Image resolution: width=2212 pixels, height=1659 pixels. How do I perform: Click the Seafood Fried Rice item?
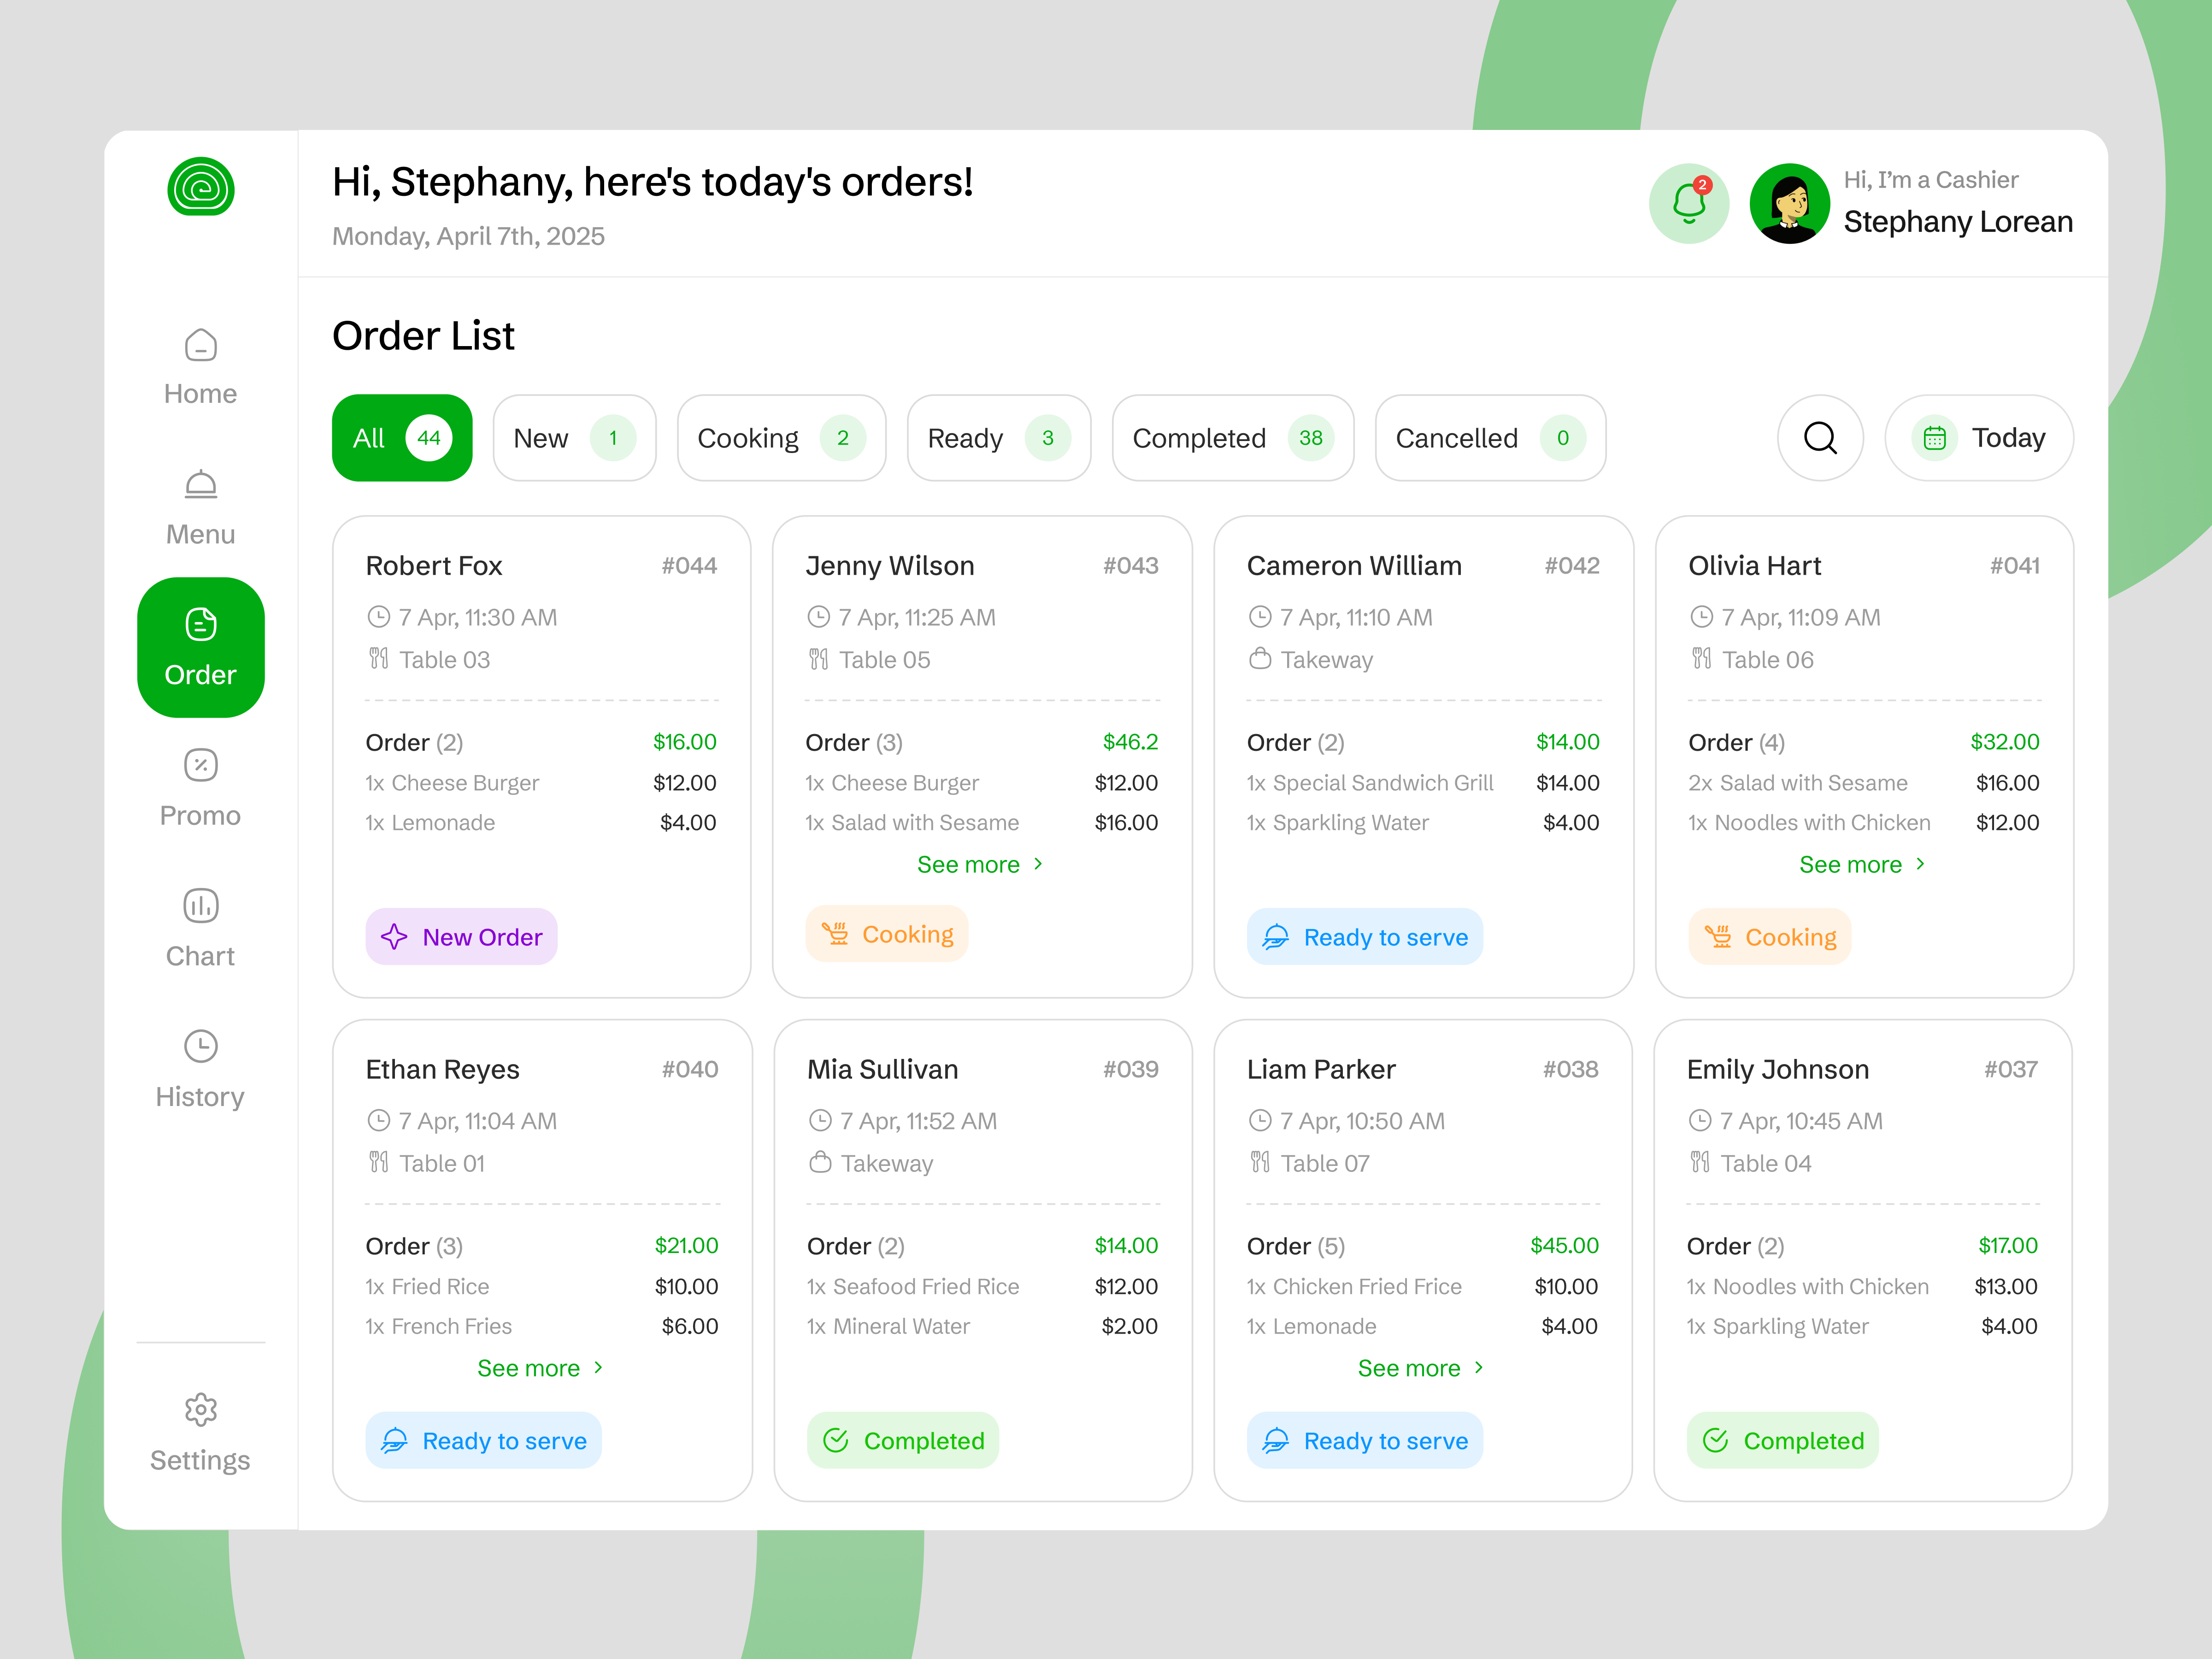(x=913, y=1287)
